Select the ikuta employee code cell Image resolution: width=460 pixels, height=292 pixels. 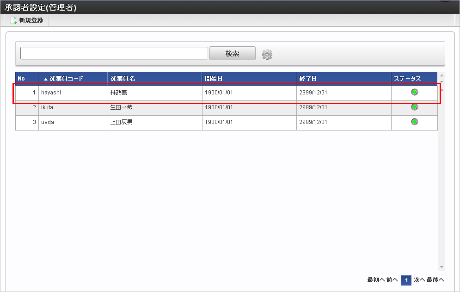tap(73, 107)
